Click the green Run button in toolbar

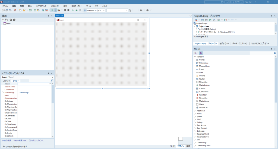click(52, 10)
